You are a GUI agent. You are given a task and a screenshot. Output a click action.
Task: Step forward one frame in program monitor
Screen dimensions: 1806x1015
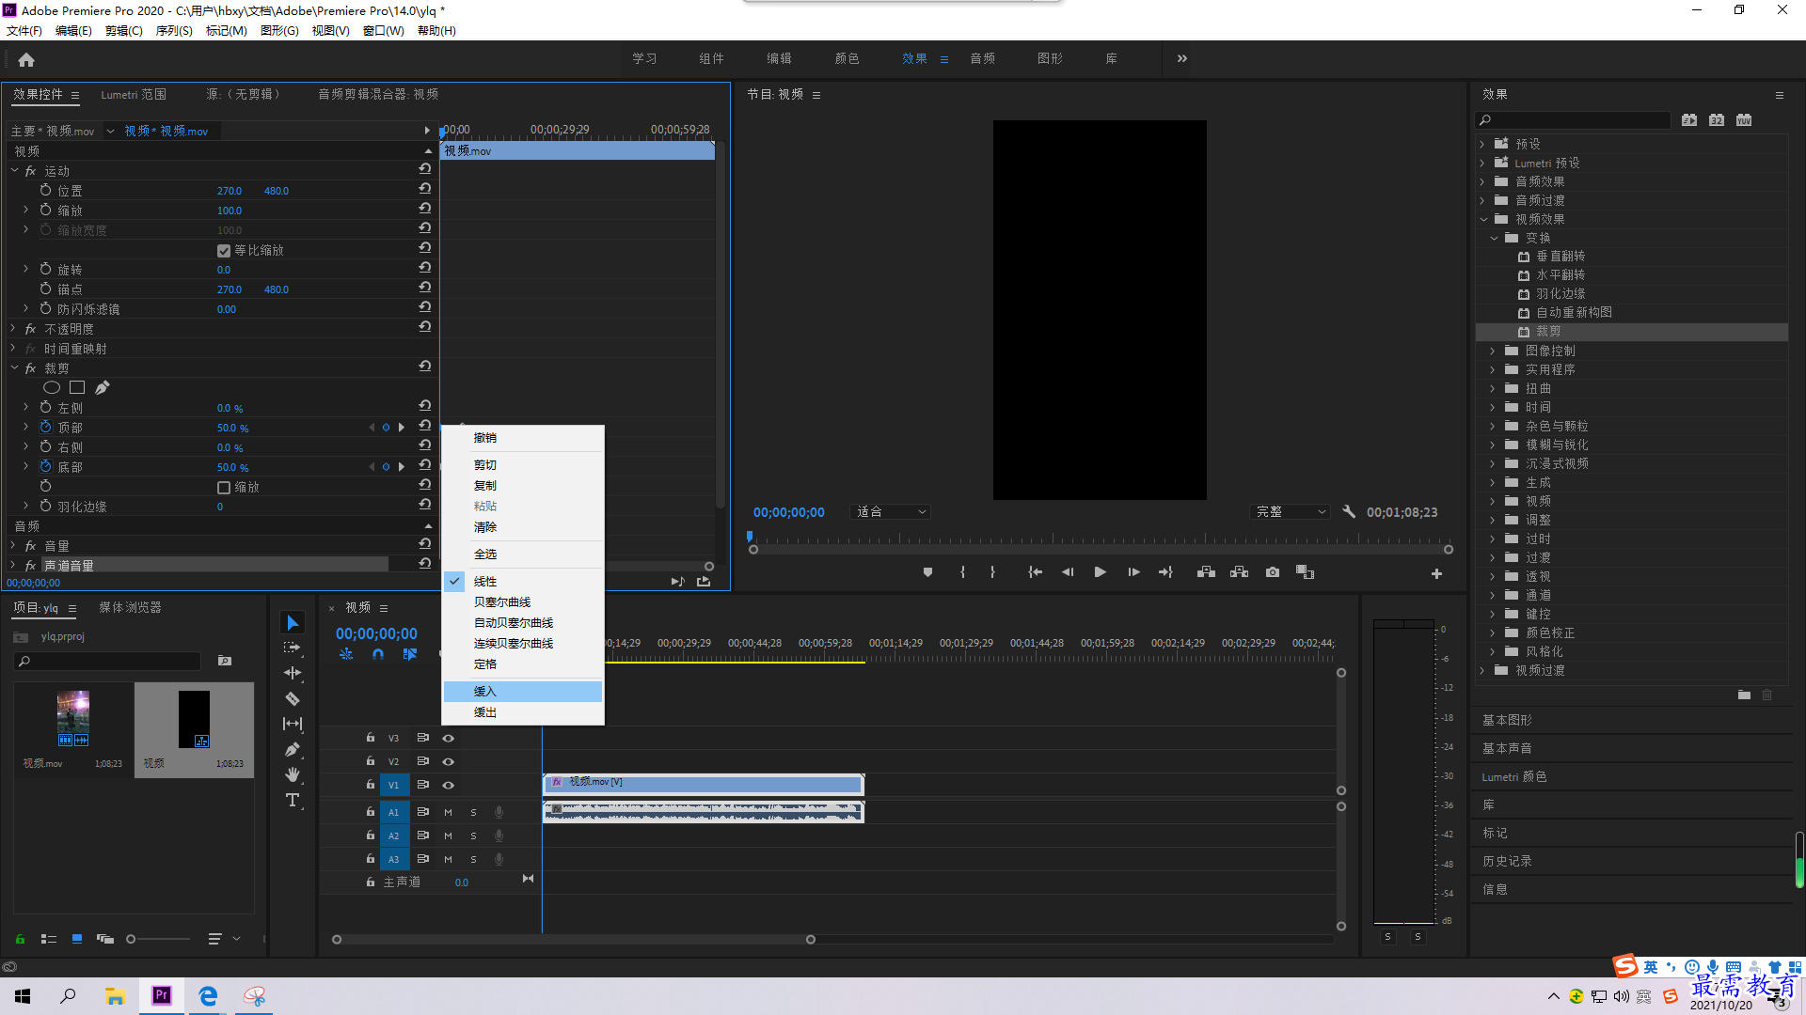[x=1133, y=572]
